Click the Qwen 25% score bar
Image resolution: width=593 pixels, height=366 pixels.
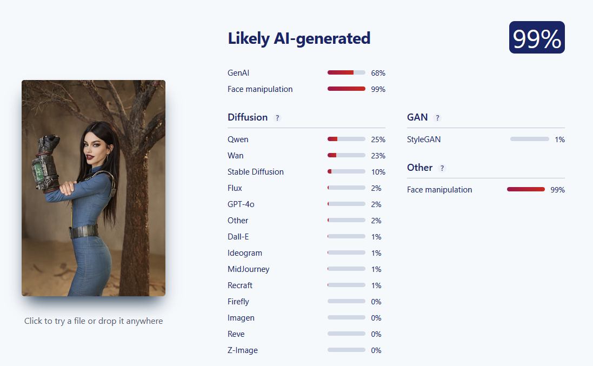coord(347,139)
